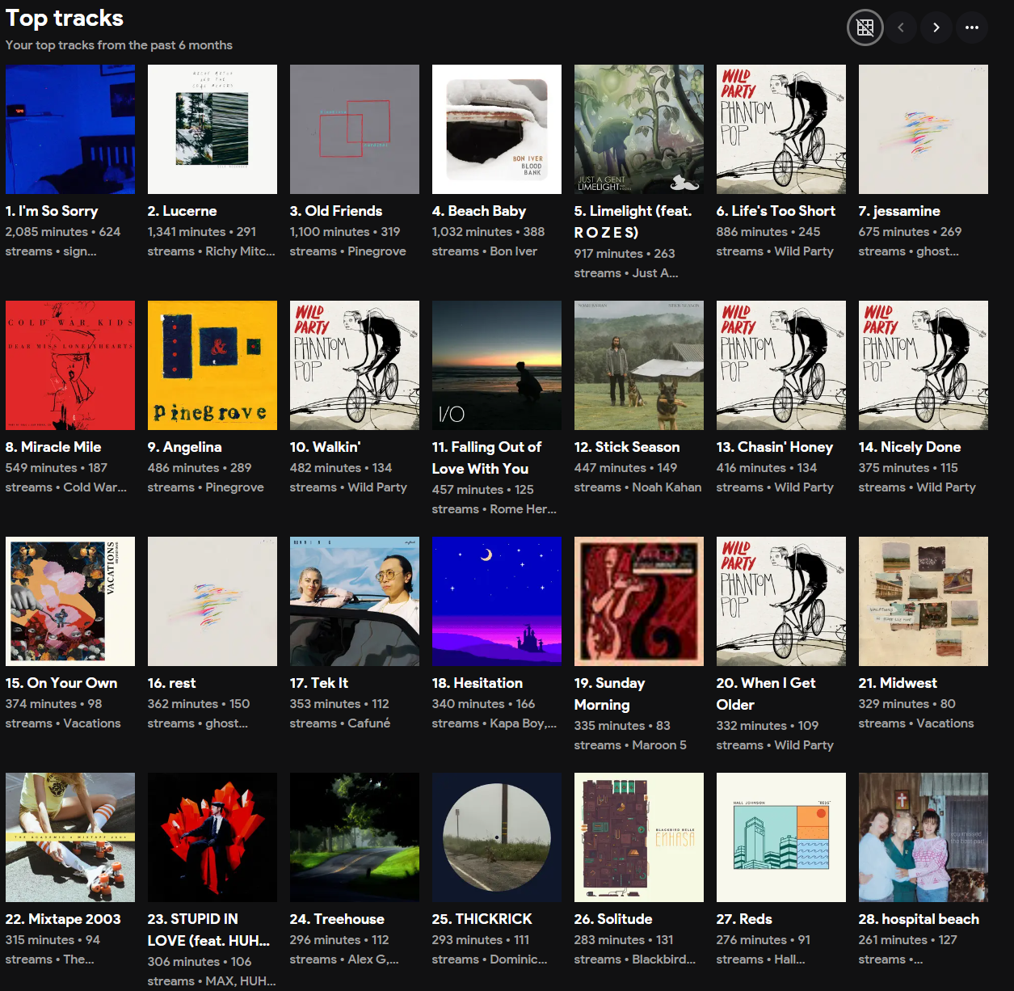Viewport: 1014px width, 991px height.
Task: Open Angelina Pinegrove album cover
Action: (x=212, y=365)
